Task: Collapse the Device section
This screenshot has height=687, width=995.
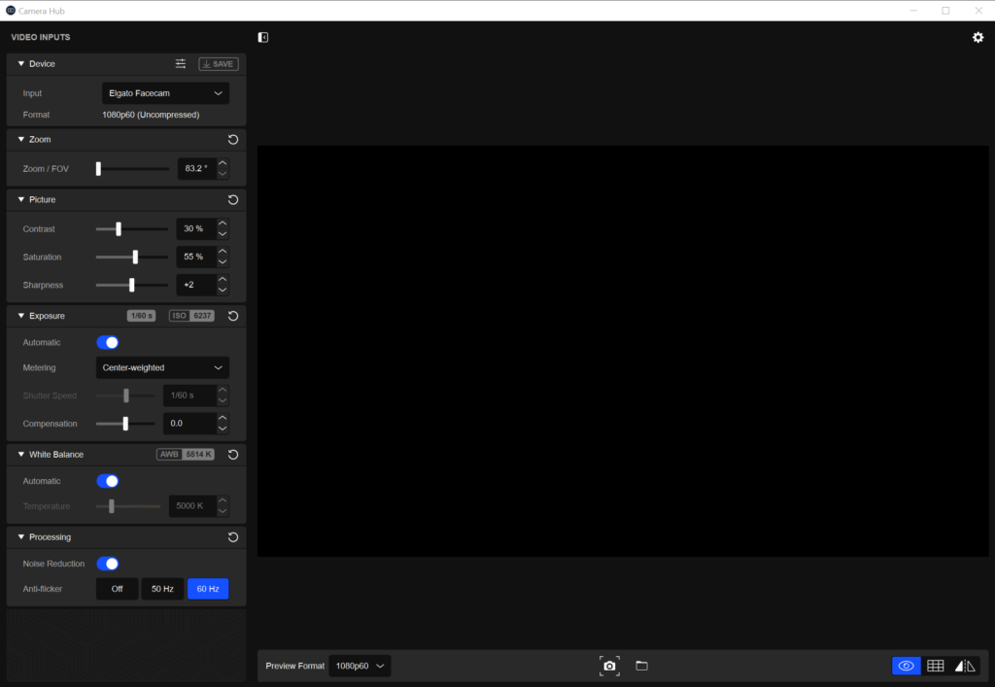Action: tap(21, 63)
